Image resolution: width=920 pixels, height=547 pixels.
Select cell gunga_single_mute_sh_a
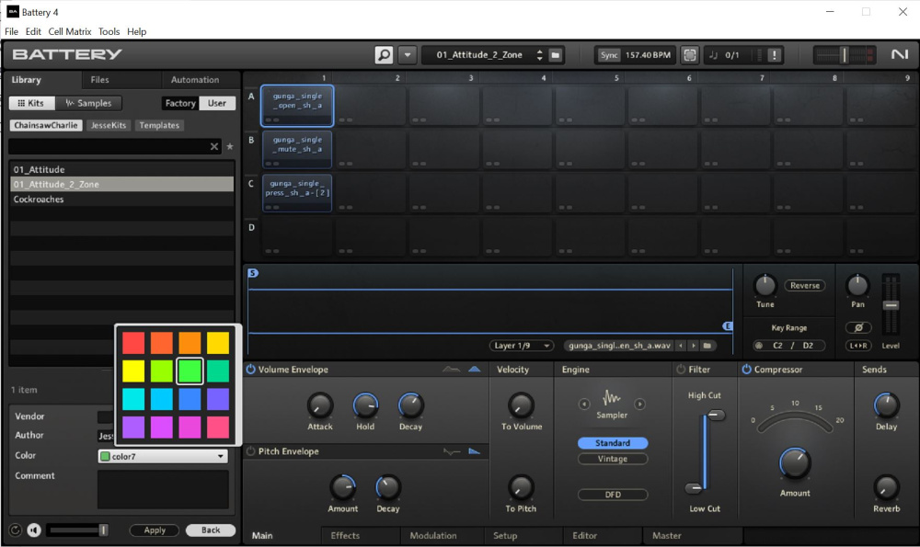pyautogui.click(x=297, y=150)
